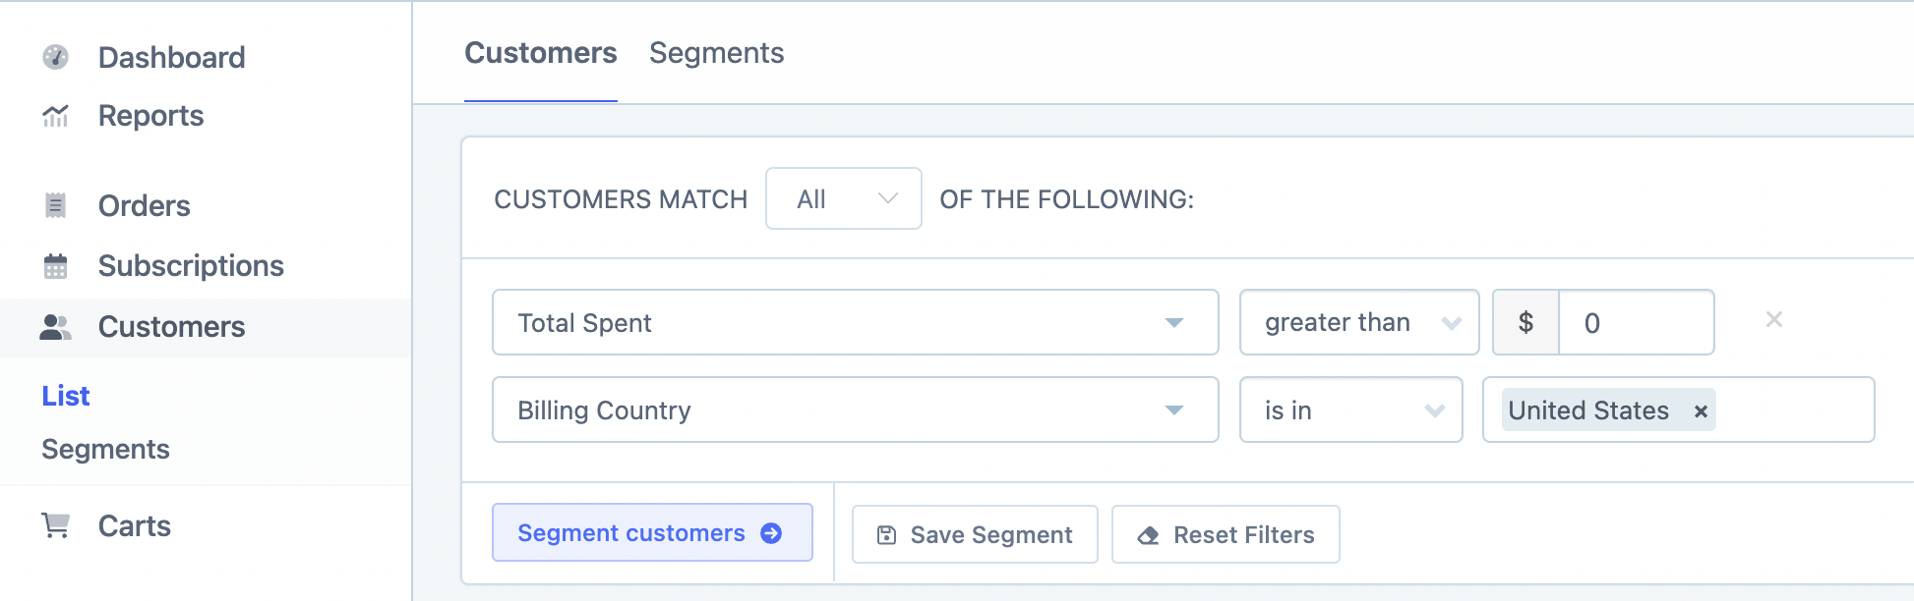Open Subscriptions via the calendar icon

56,265
